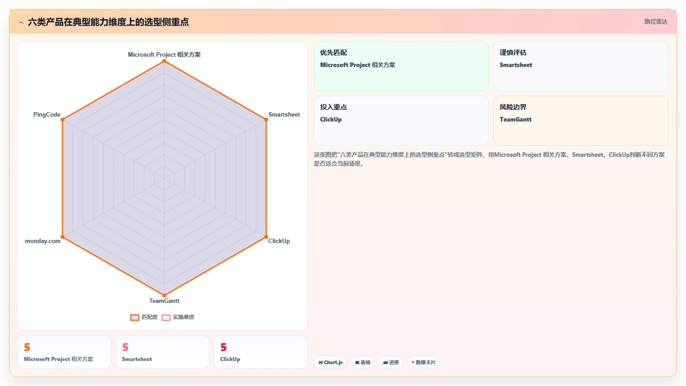This screenshot has width=686, height=386.
Task: Click the small icon before the page title
Action: pyautogui.click(x=21, y=22)
